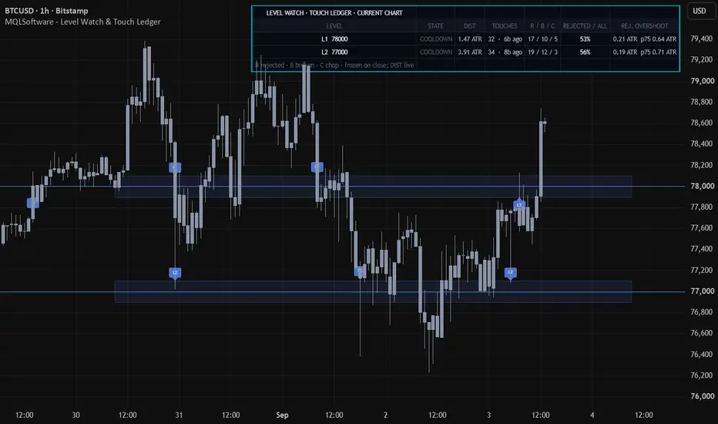Image resolution: width=718 pixels, height=424 pixels.
Task: Click the 78,600 price axis label
Action: [702, 123]
